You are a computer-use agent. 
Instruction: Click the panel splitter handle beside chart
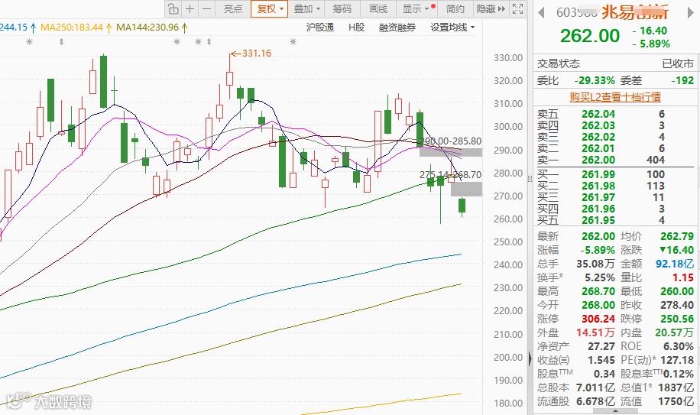pos(530,179)
